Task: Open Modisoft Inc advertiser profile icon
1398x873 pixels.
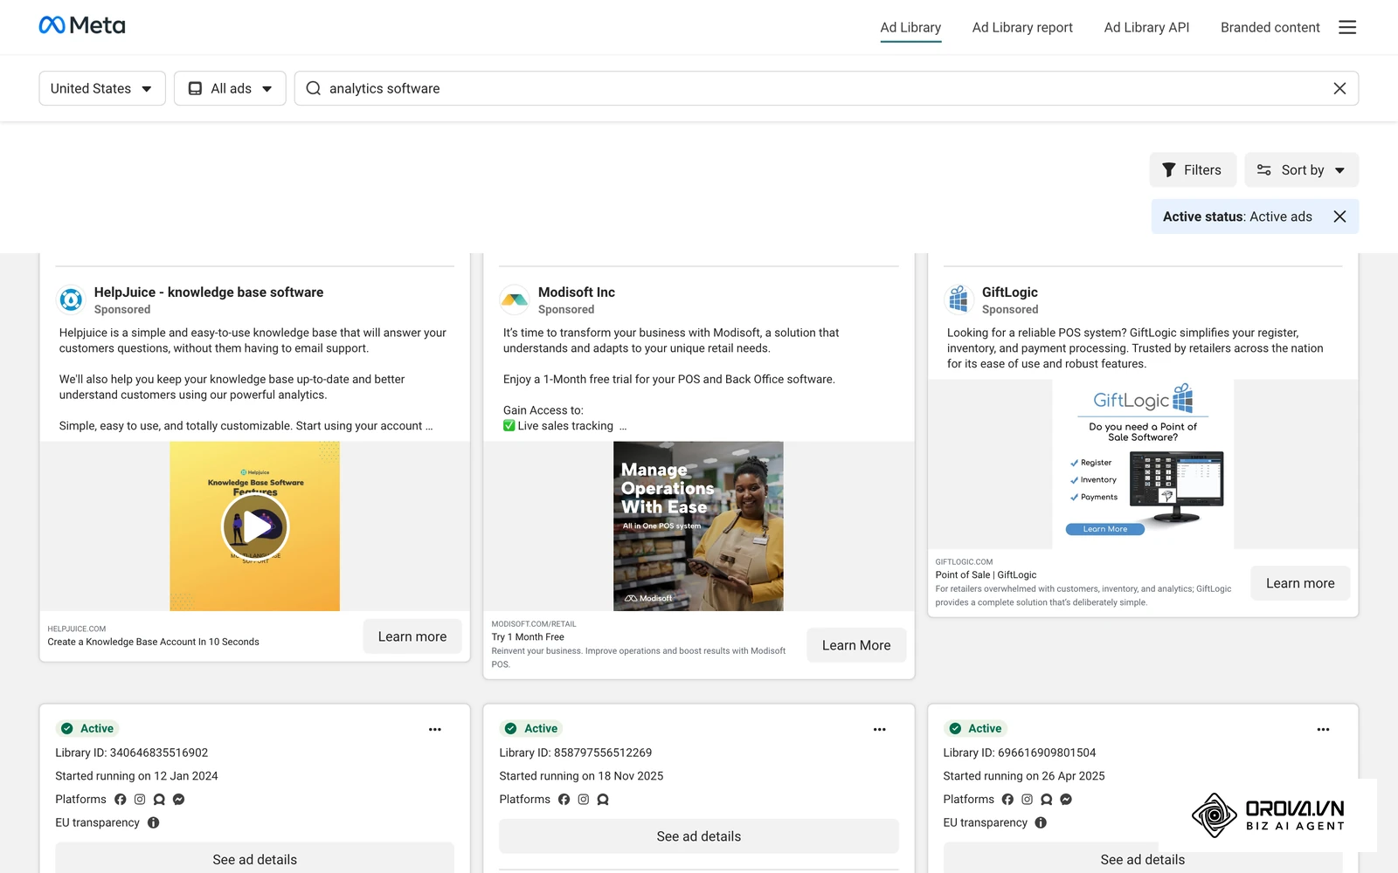Action: pyautogui.click(x=515, y=299)
